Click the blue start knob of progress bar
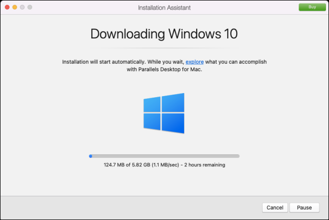 91,156
